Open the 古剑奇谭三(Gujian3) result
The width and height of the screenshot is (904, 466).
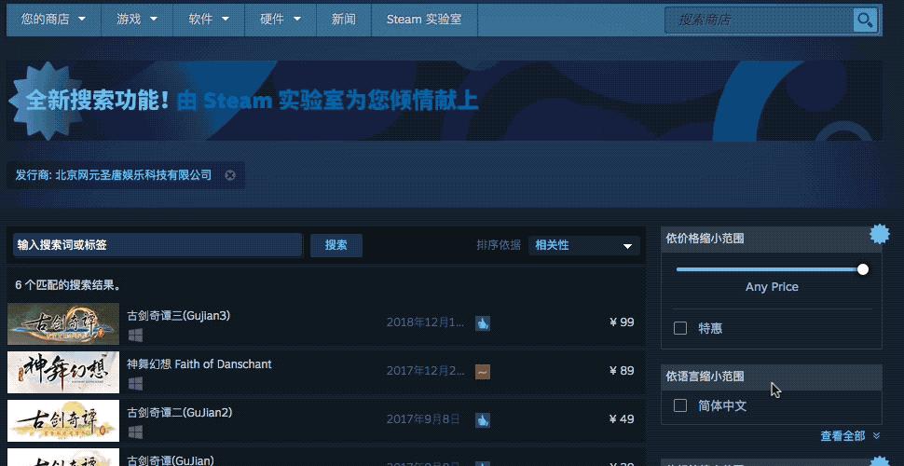326,323
